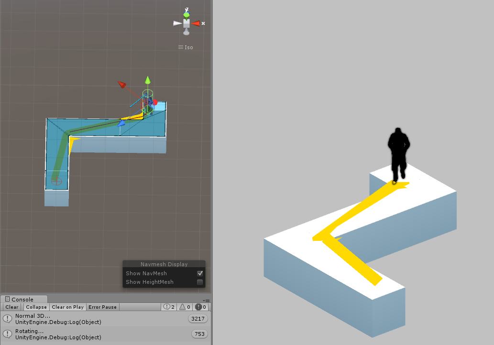Screen dimensions: 494x345
Task: Switch Iso projection mode label
Action: 186,47
